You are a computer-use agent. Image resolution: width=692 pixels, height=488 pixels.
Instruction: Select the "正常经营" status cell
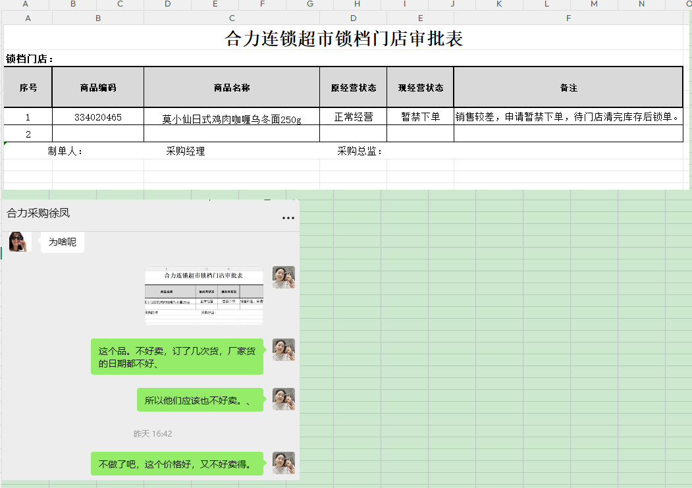353,117
